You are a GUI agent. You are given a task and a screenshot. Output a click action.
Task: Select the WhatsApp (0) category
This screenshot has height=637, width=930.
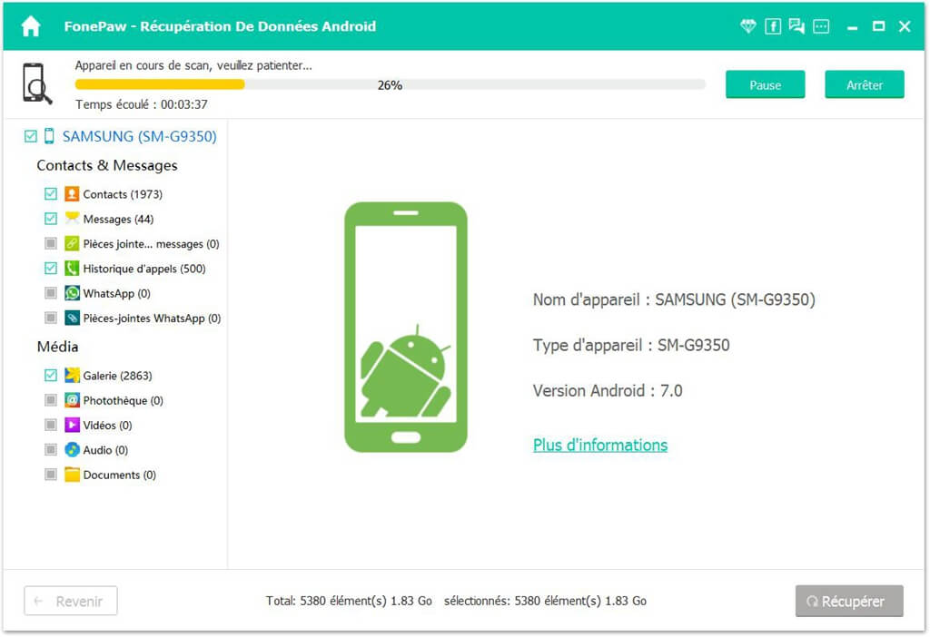coord(117,294)
